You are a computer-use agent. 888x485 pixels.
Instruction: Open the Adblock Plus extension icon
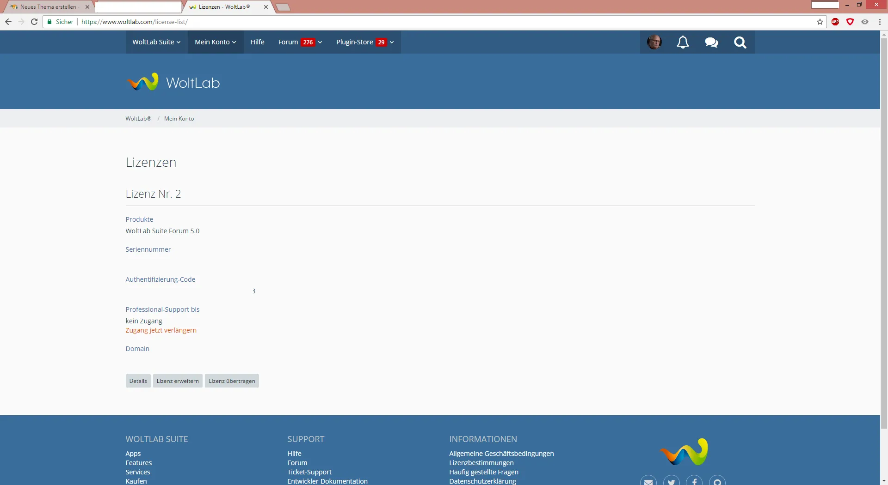click(835, 22)
